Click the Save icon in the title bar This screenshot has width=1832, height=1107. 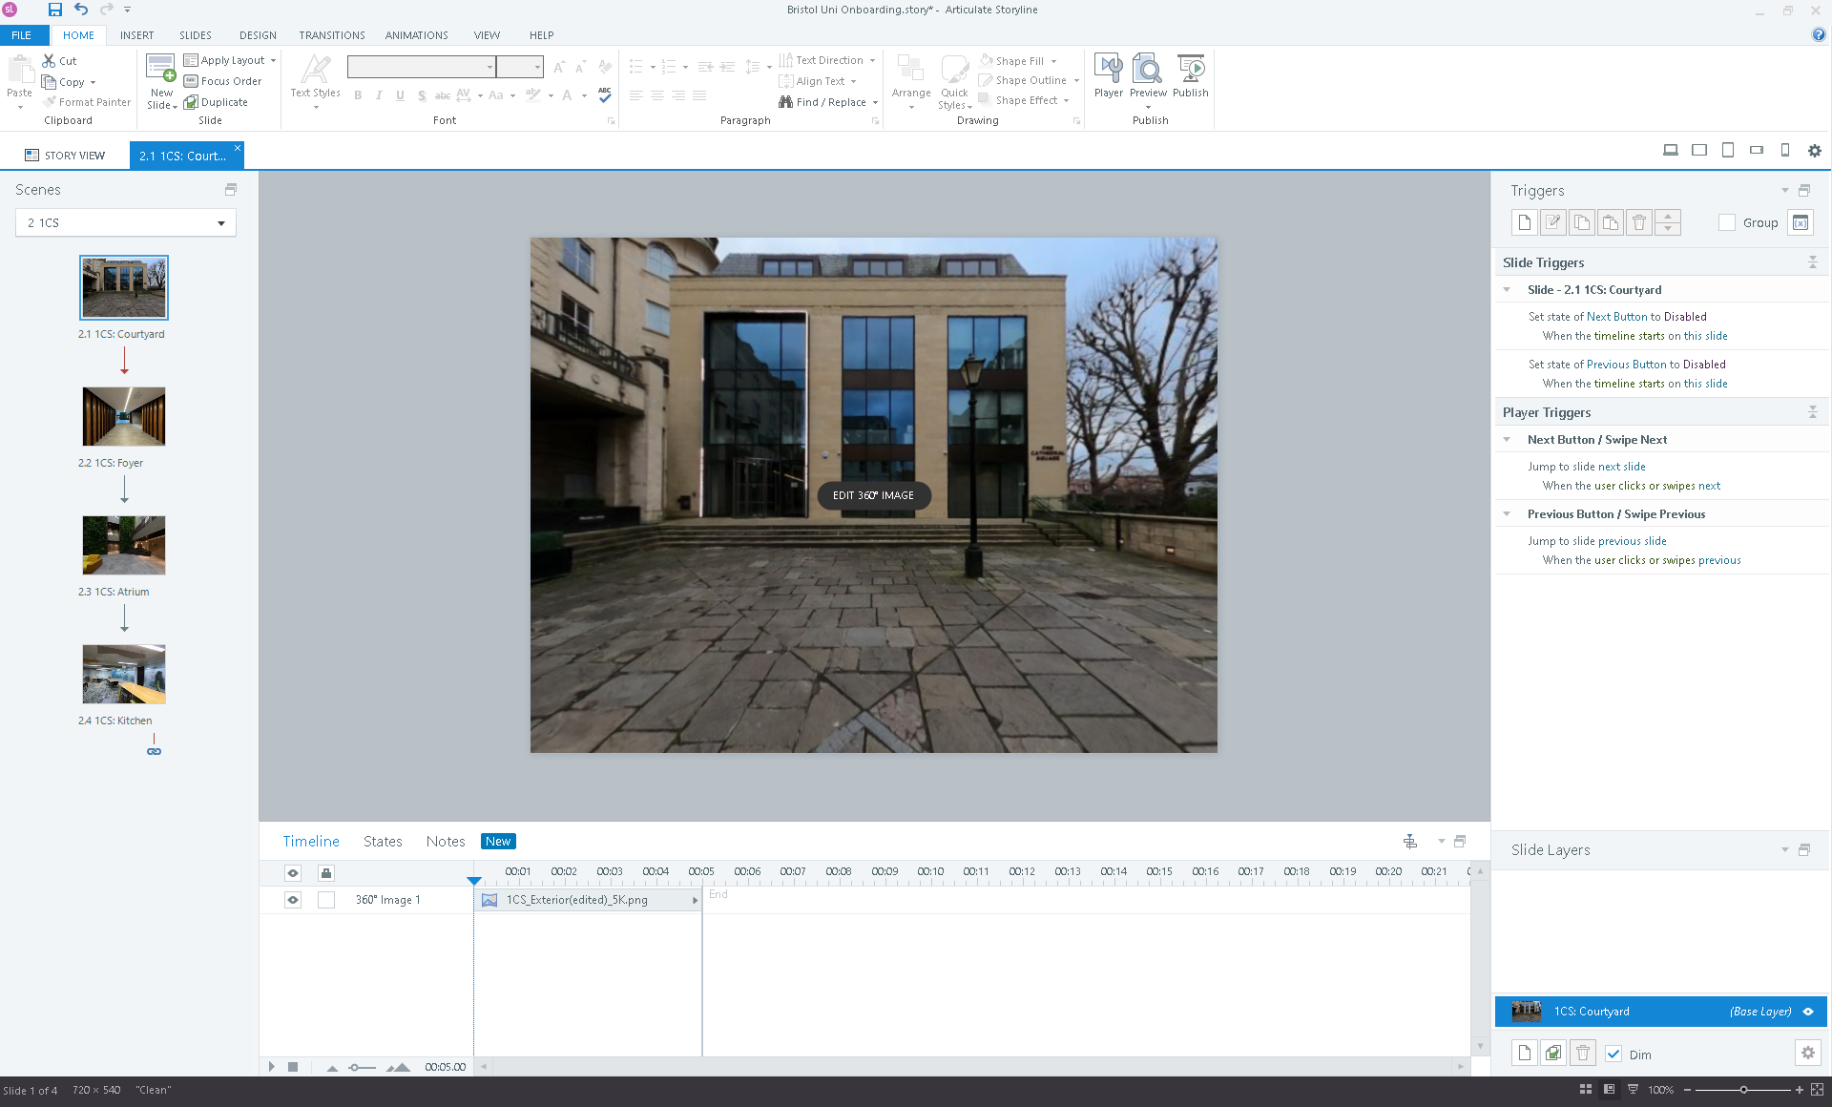54,10
